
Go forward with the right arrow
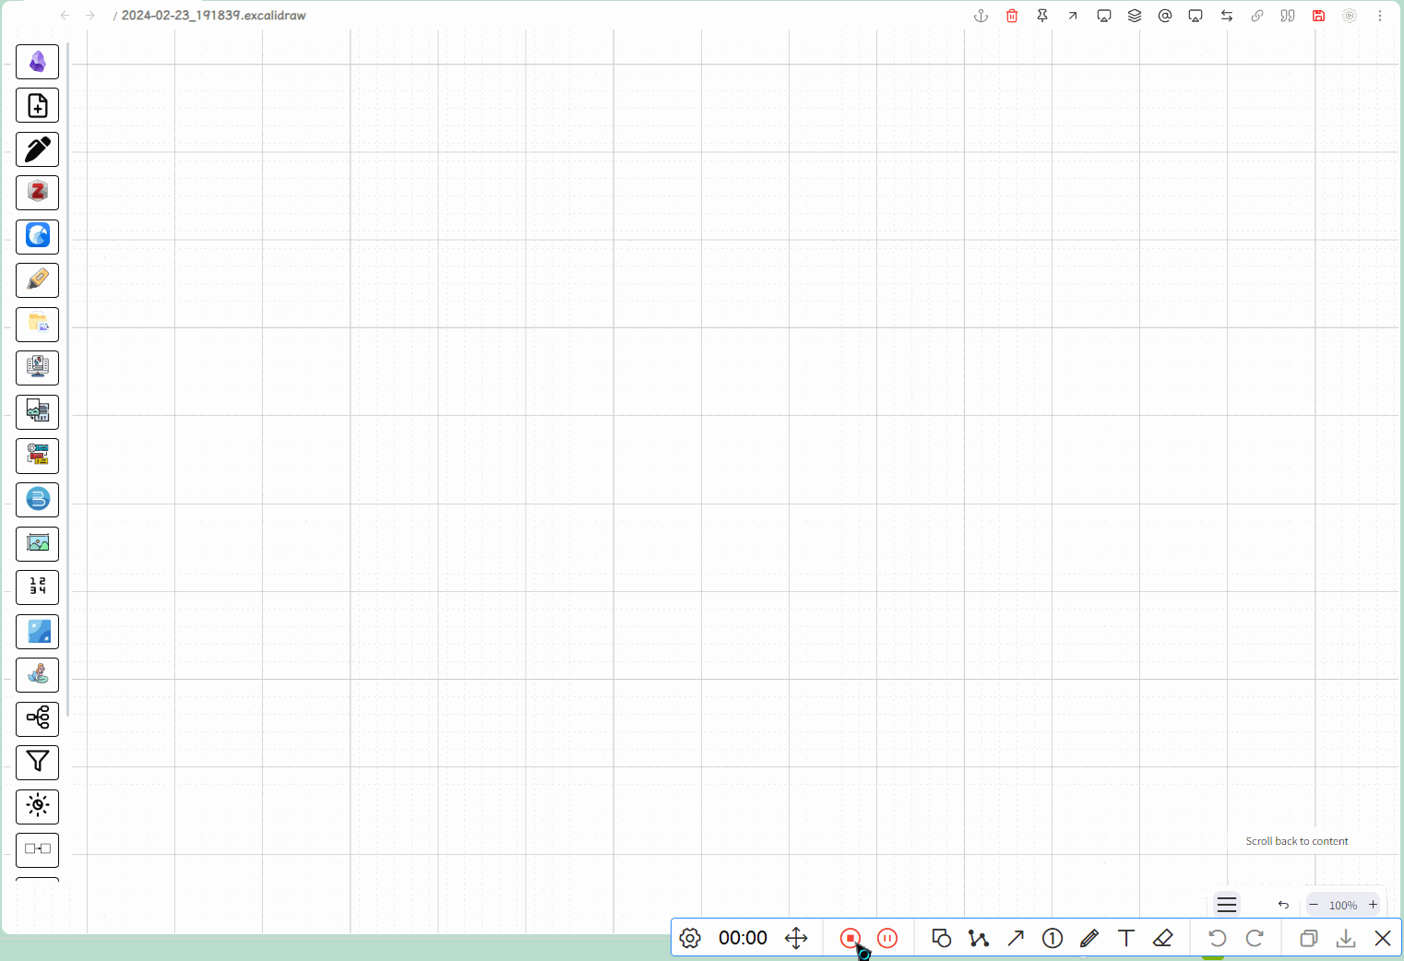[x=90, y=16]
